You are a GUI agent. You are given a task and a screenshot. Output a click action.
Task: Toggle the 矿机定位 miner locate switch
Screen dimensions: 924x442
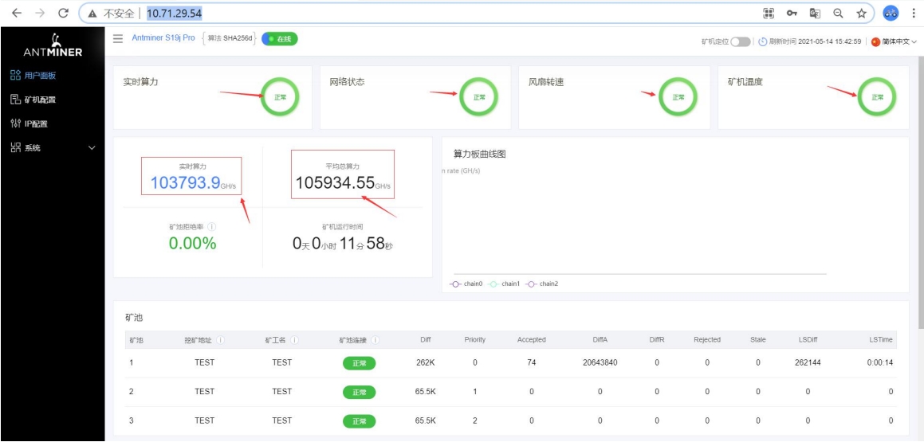tap(740, 41)
